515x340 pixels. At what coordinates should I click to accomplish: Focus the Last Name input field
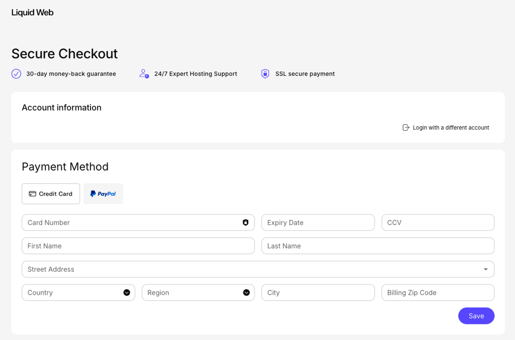click(378, 246)
